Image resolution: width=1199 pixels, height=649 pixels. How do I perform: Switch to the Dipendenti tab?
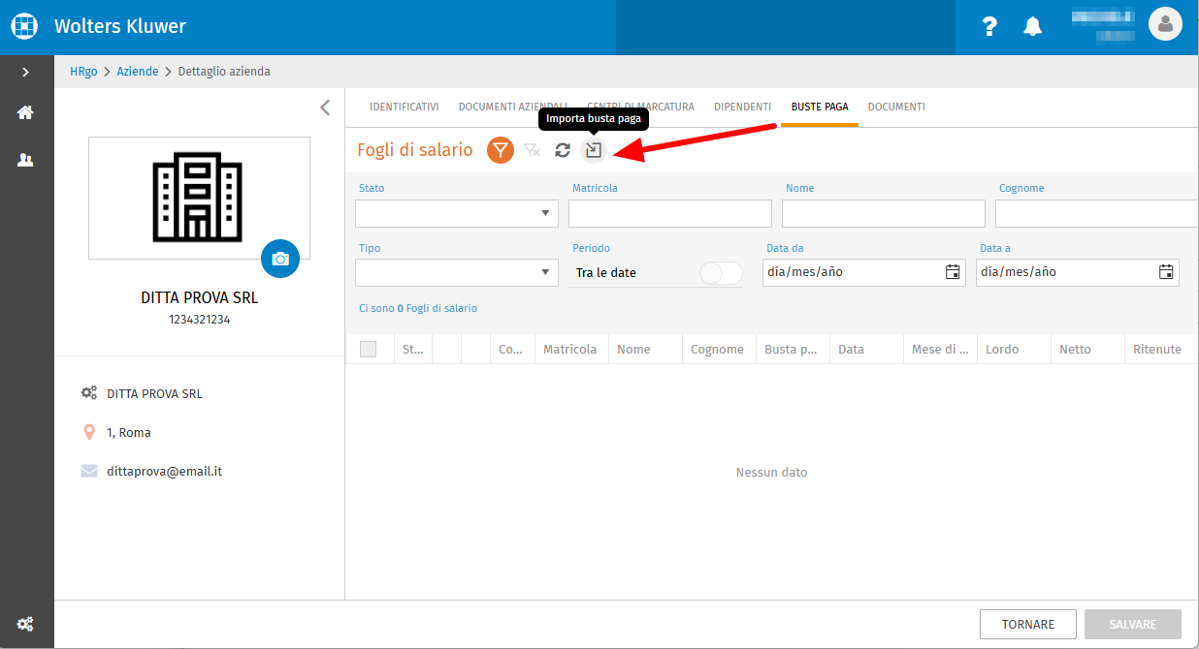[x=743, y=107]
